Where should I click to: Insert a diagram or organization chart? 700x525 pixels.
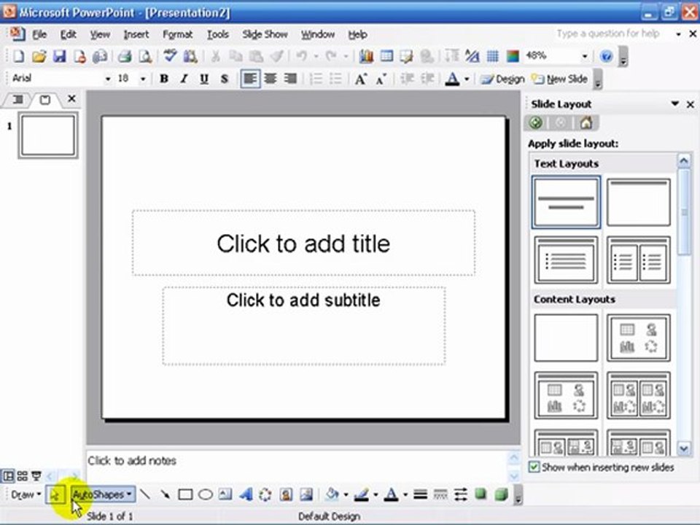tap(265, 494)
